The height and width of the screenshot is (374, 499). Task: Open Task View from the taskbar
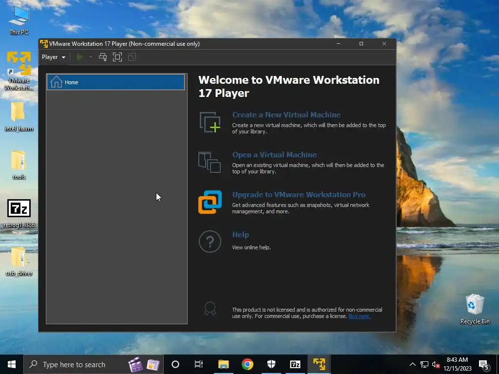coord(199,364)
